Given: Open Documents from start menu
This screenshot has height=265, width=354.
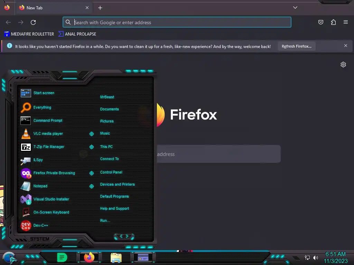Looking at the screenshot, I should point(110,109).
